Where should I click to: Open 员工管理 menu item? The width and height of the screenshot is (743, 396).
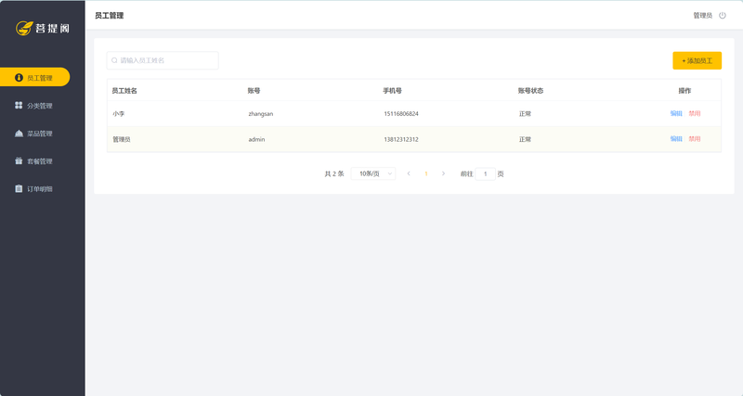[x=35, y=77]
